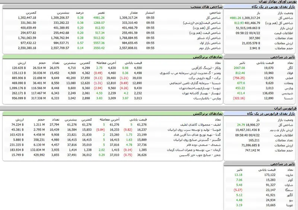Open ثنوسا نوسازی و ساختمان تهران symbol
Screen dimensions: 298x210
point(200,88)
